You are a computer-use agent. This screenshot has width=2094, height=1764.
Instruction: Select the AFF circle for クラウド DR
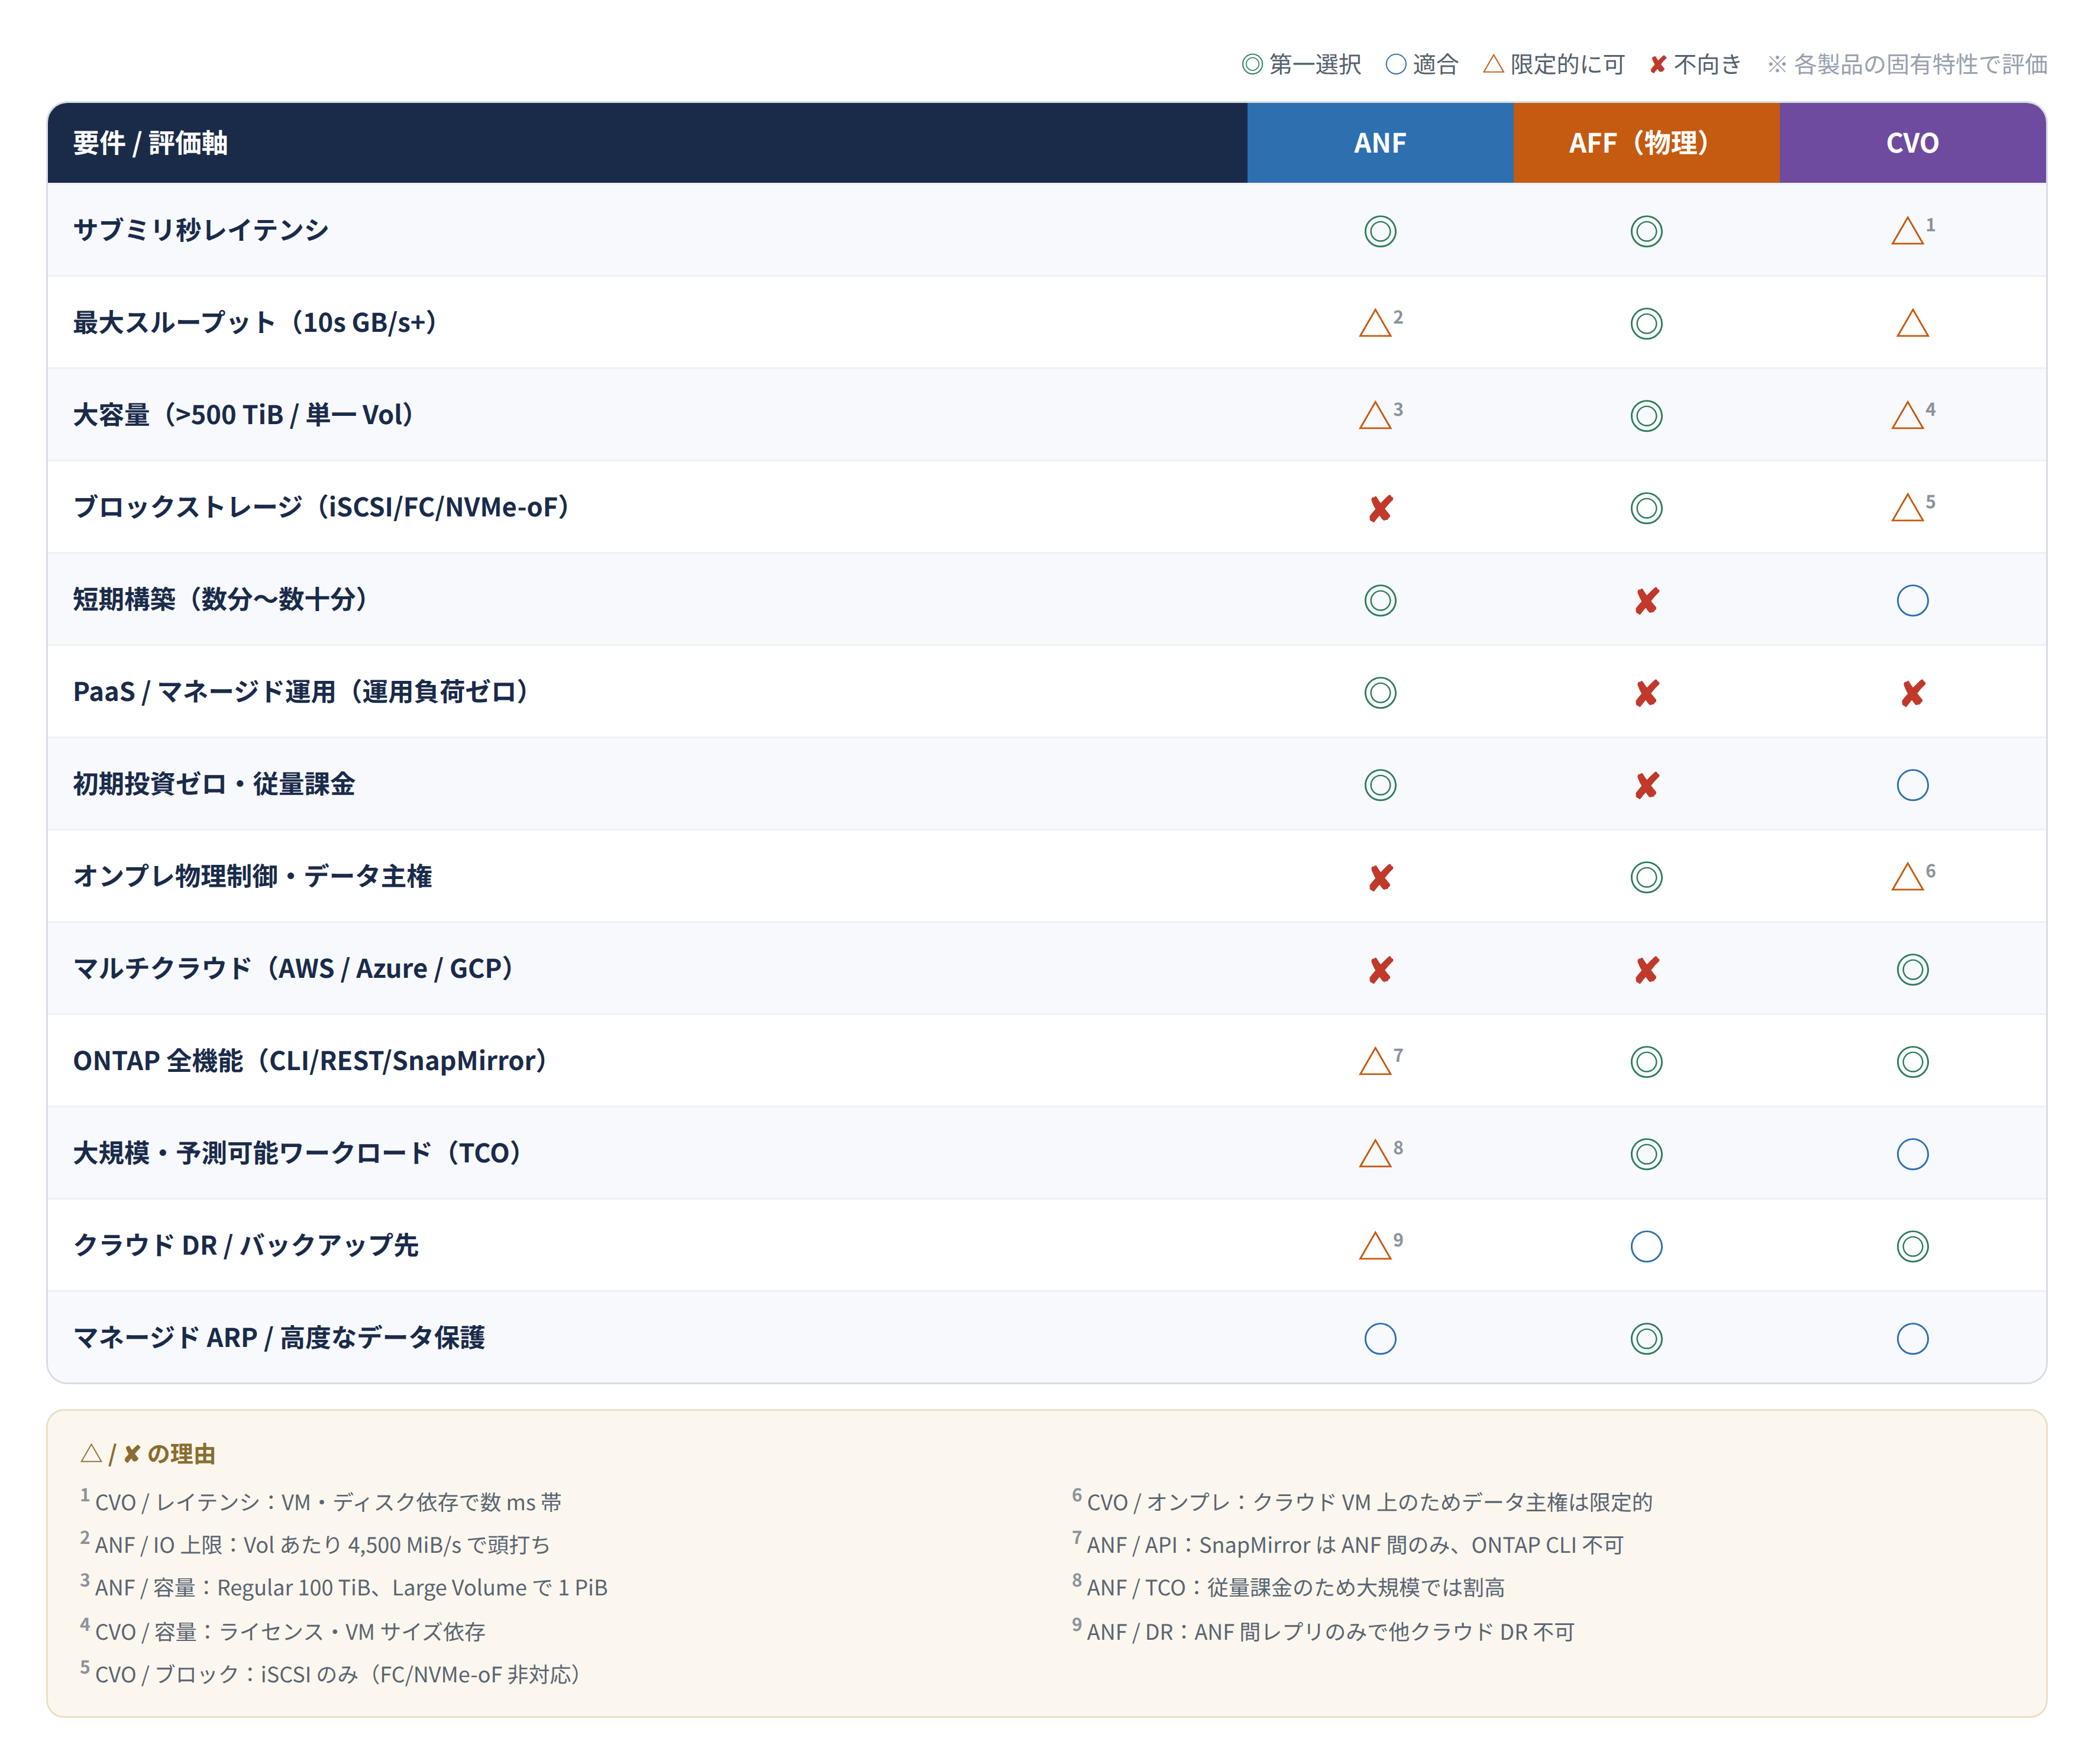coord(1646,1246)
